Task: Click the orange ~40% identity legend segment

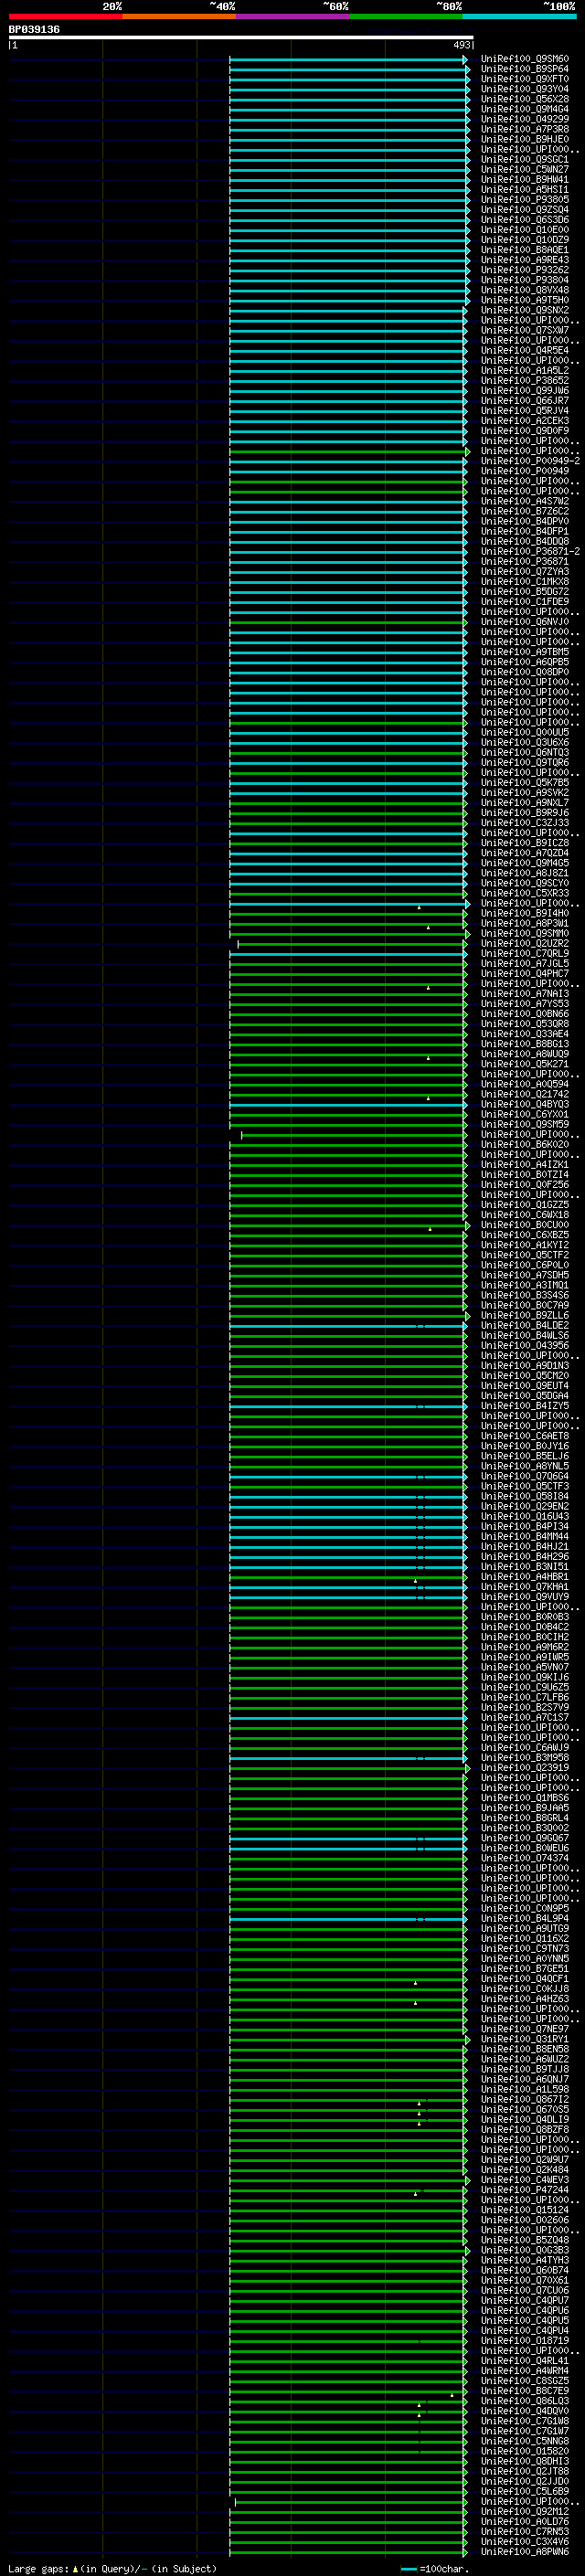Action: click(179, 16)
